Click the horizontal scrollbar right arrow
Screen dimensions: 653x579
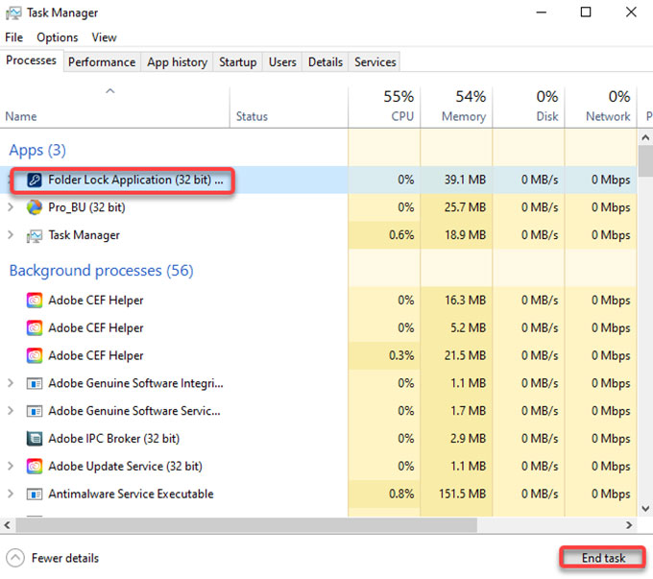click(629, 525)
